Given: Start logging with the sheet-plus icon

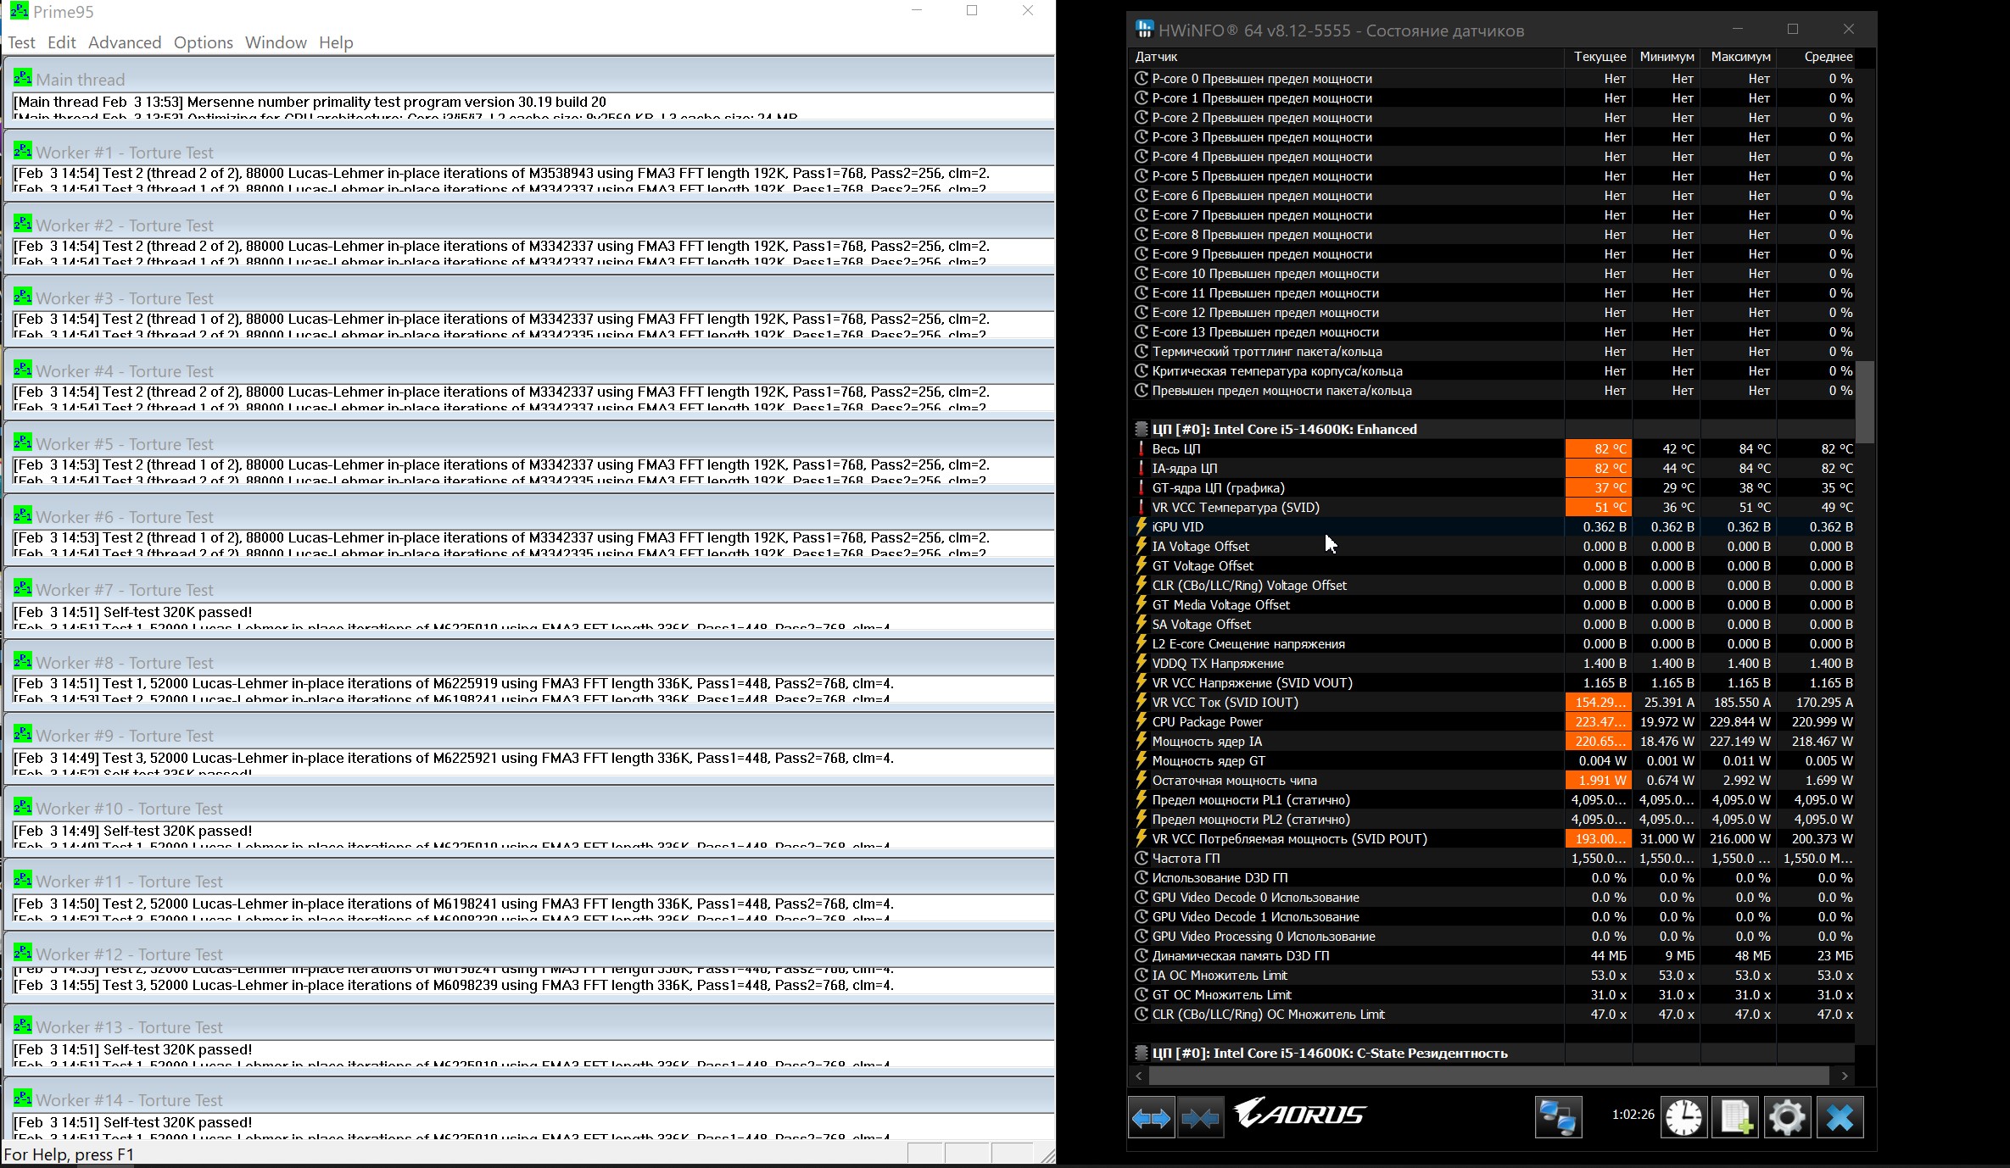Looking at the screenshot, I should (x=1735, y=1118).
